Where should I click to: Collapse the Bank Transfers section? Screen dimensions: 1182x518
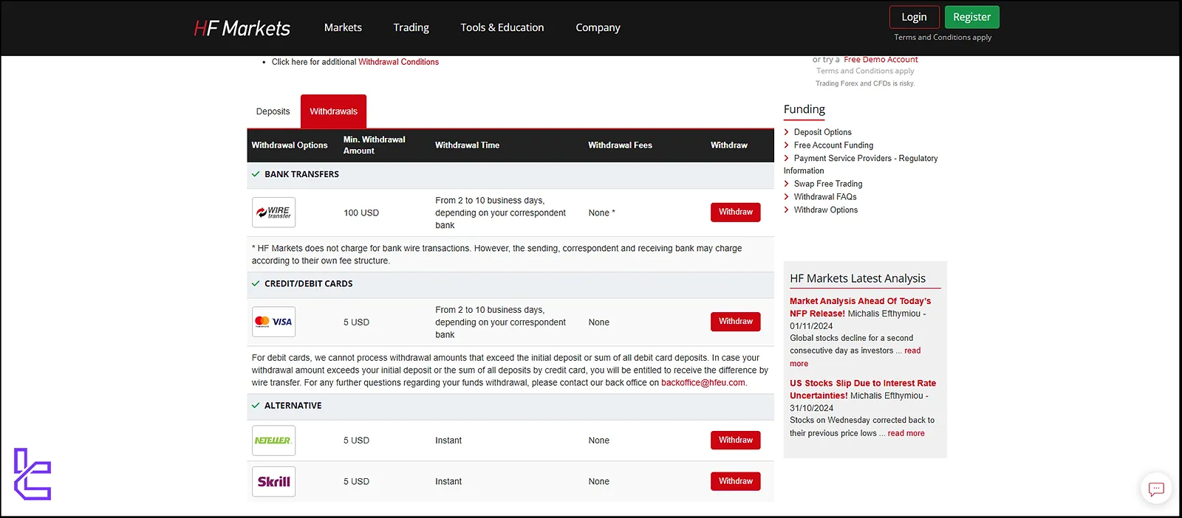click(256, 174)
